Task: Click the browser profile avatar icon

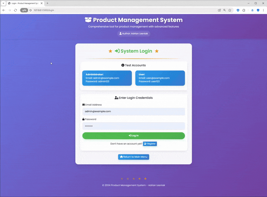Action: click(252, 10)
